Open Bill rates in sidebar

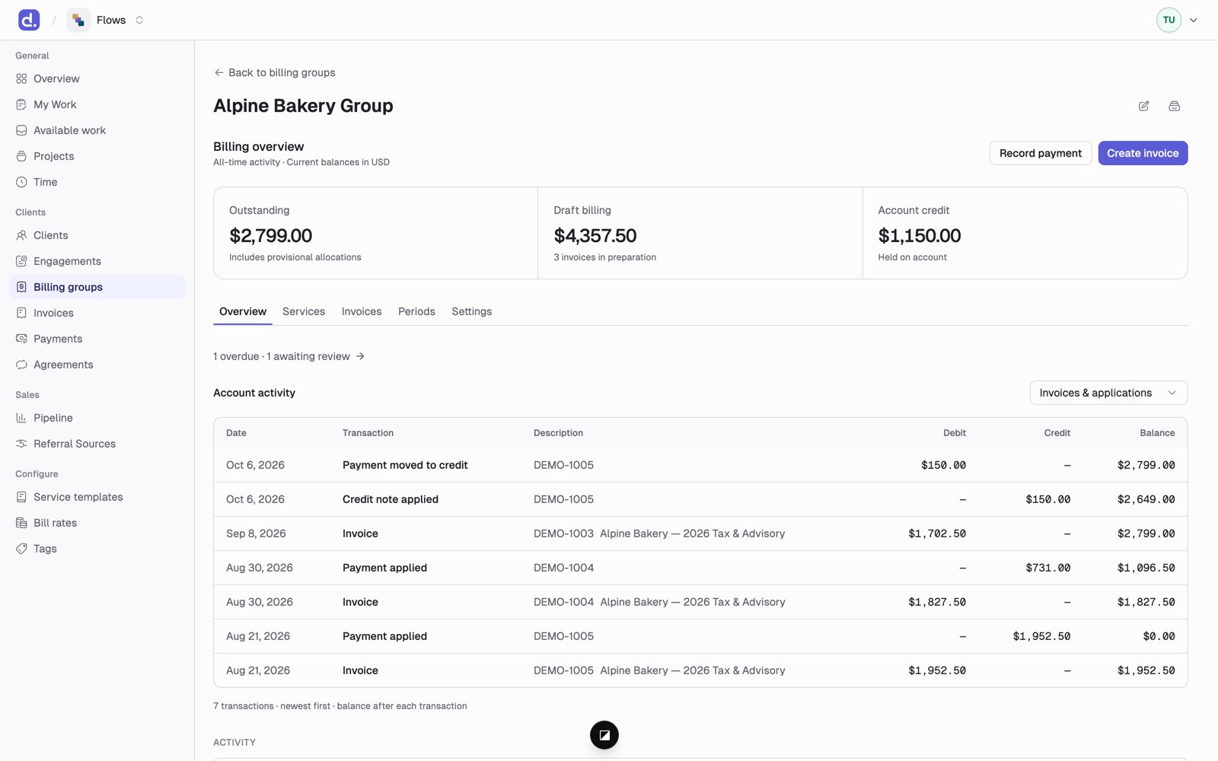(x=97, y=523)
